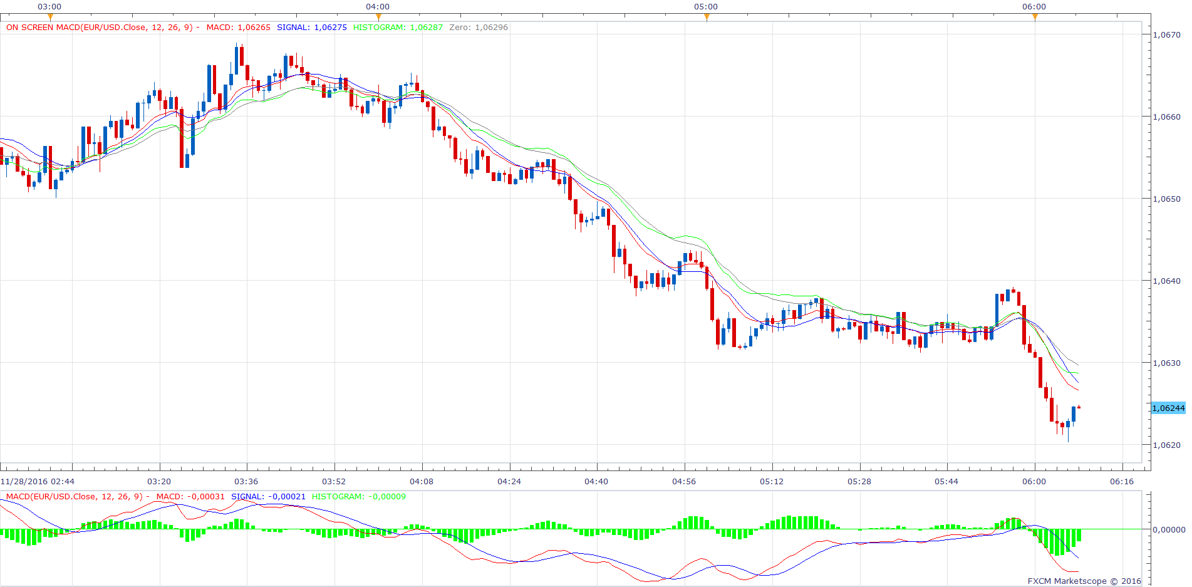Screen dimensions: 1192x587
Task: Click the 05:28 time axis label
Action: (x=859, y=481)
